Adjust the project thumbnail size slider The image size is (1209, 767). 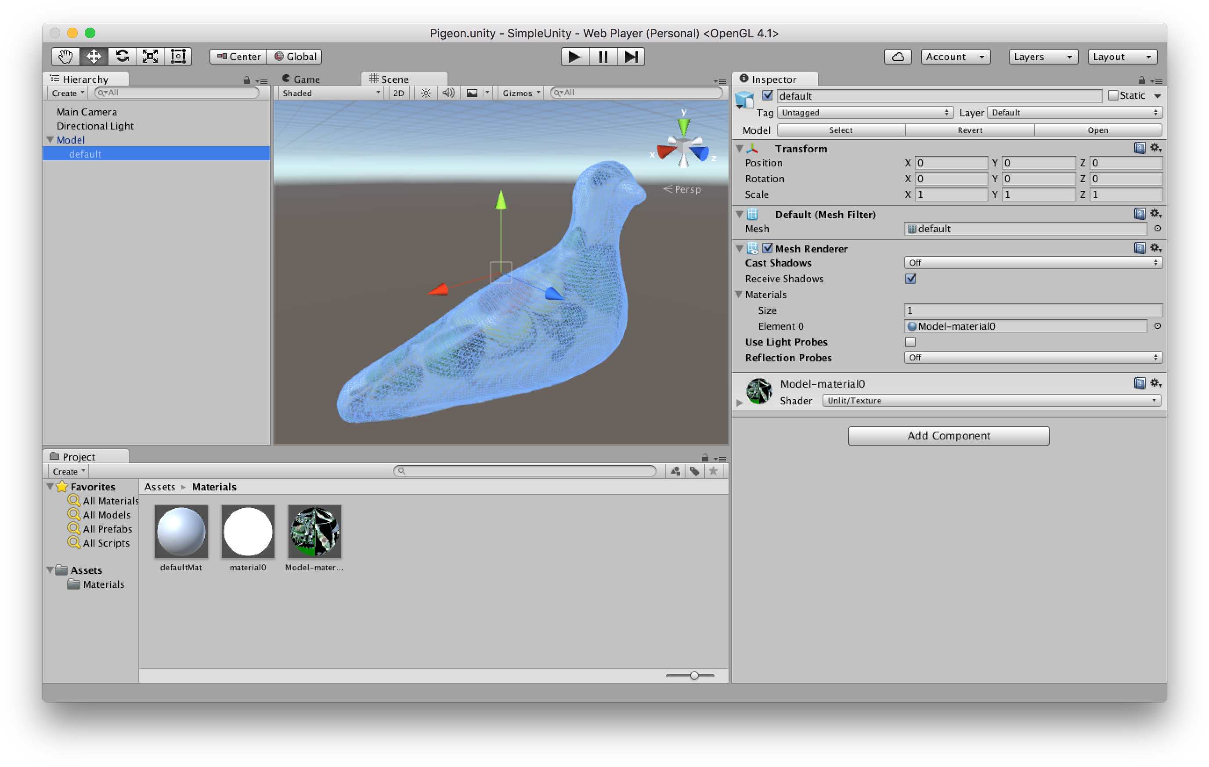[694, 676]
